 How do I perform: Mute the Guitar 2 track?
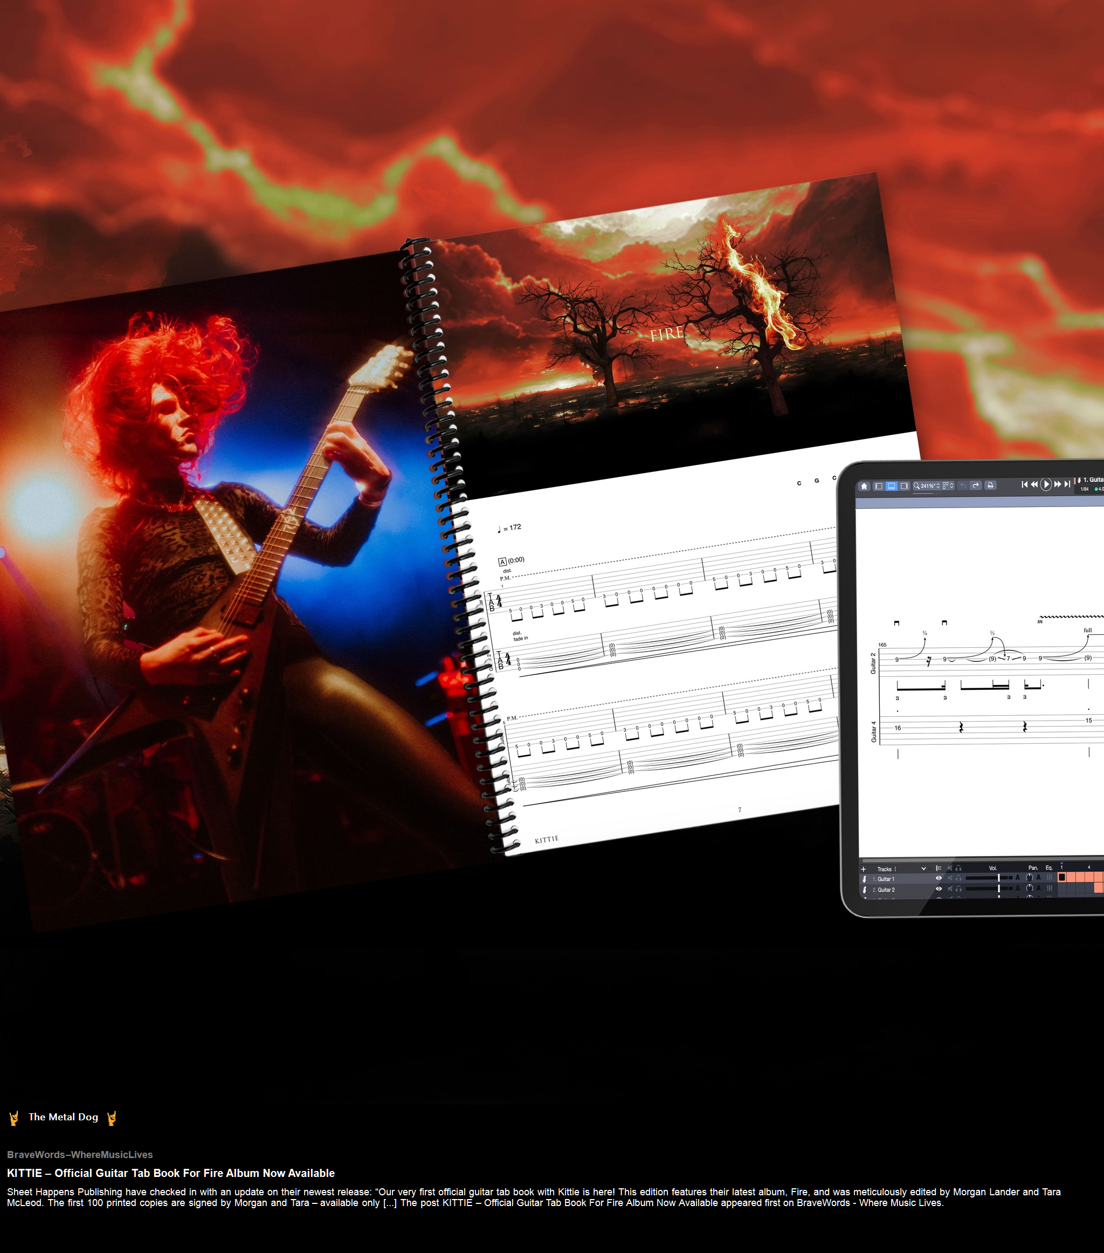(950, 889)
